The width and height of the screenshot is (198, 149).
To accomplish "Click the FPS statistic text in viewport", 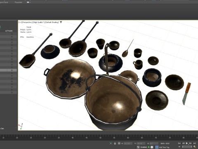I will 27,37.
